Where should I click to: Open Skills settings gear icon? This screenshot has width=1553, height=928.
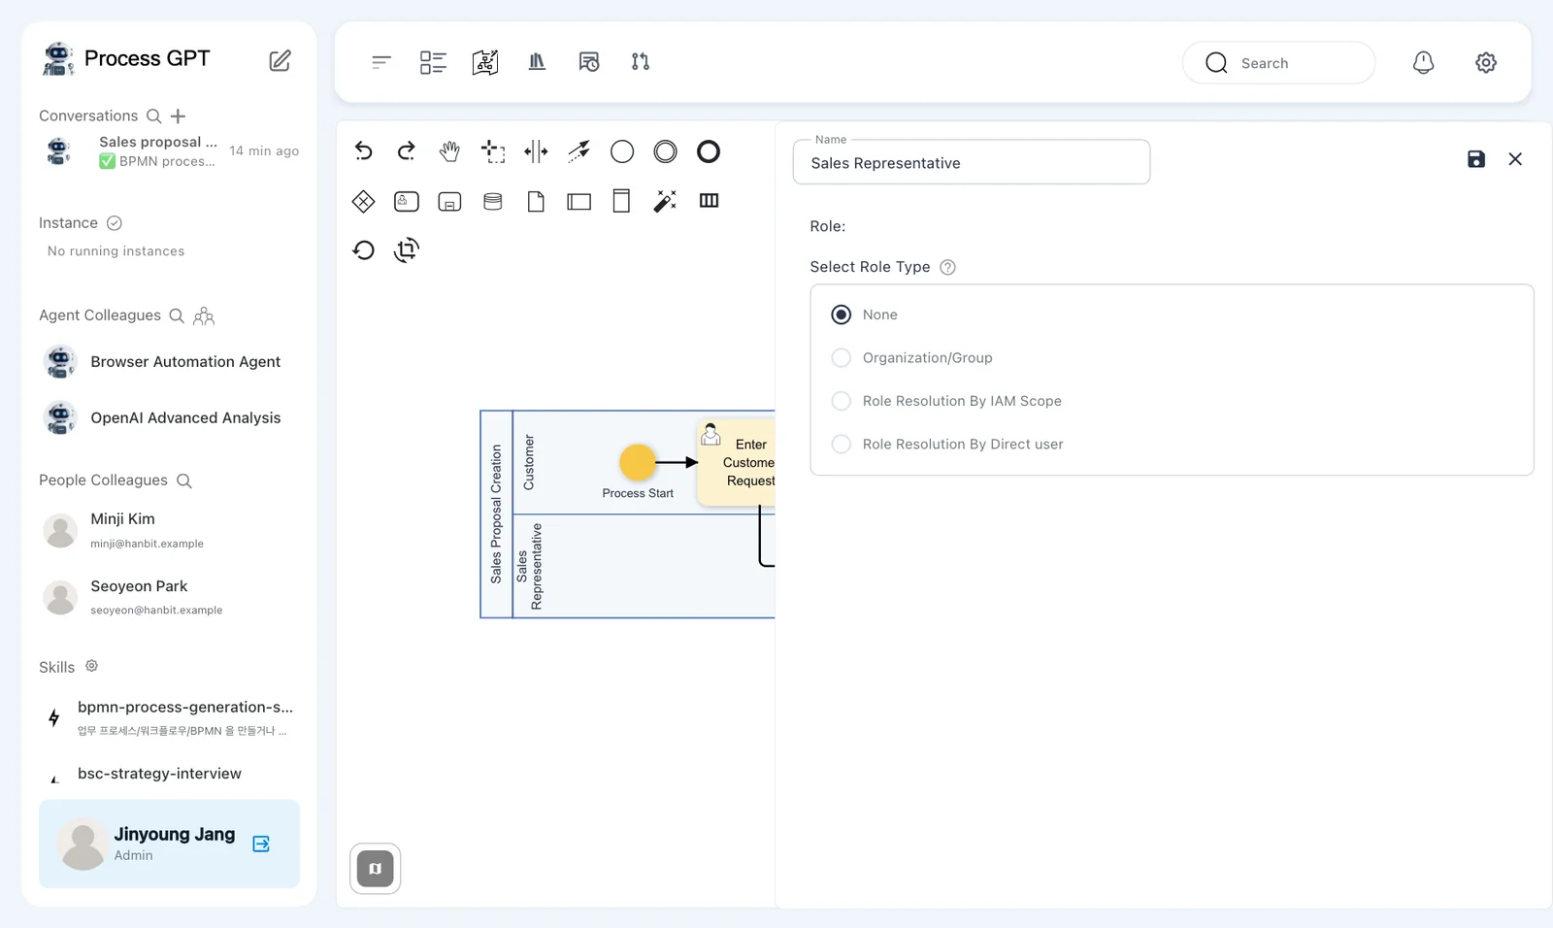(91, 666)
